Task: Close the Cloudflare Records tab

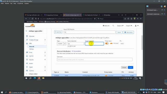Action: tap(80, 15)
